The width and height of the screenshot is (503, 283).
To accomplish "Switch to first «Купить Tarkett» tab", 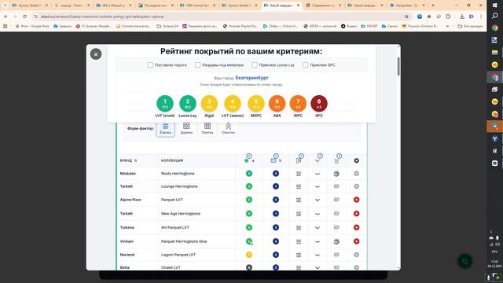I will click(x=30, y=6).
